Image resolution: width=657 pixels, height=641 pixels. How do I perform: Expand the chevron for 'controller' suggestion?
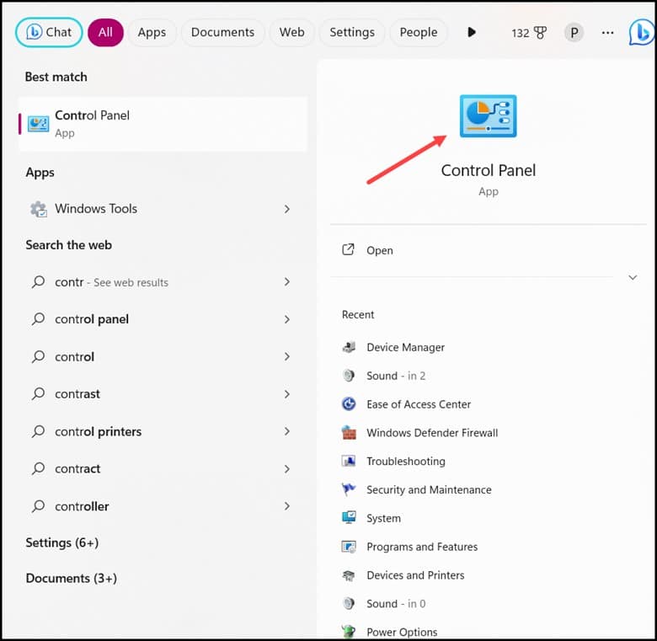point(287,506)
